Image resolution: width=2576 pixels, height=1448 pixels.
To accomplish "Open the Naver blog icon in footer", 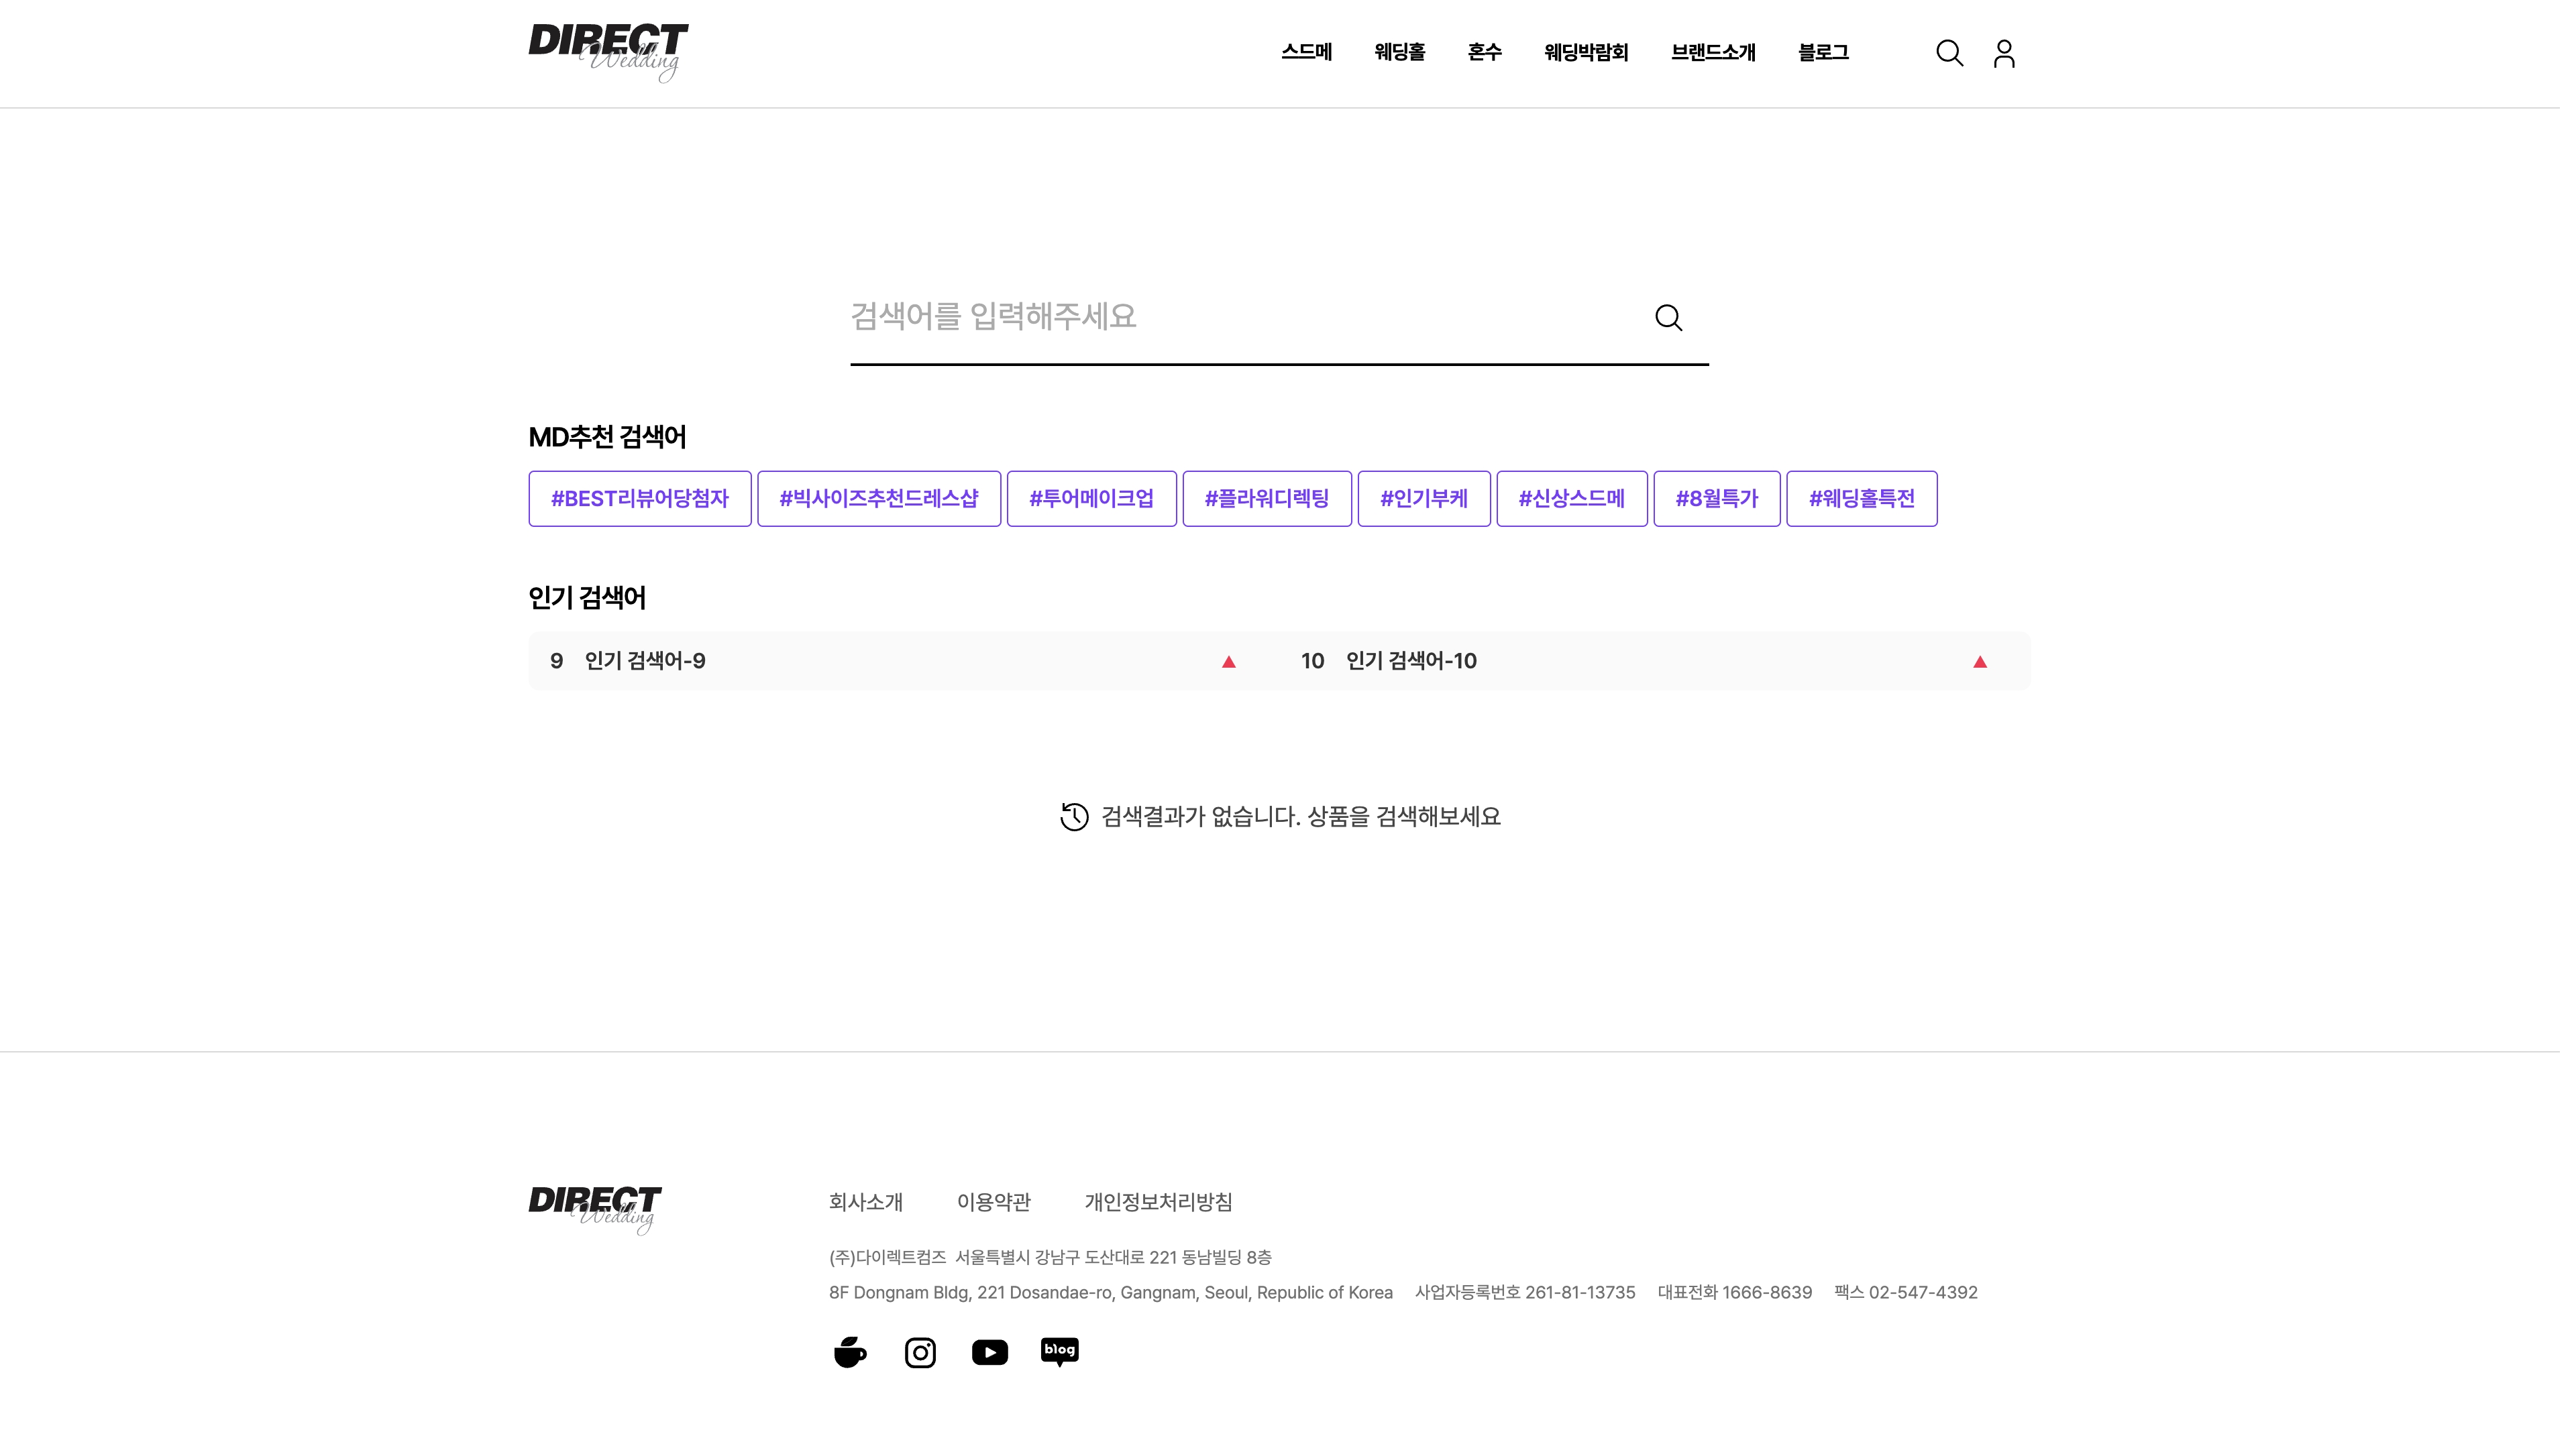I will pos(1059,1352).
